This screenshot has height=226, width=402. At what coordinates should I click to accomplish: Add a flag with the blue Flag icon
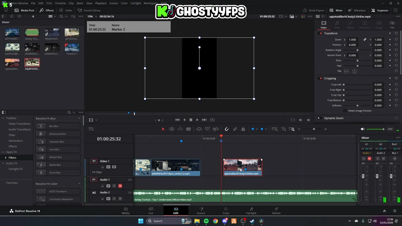(x=253, y=129)
